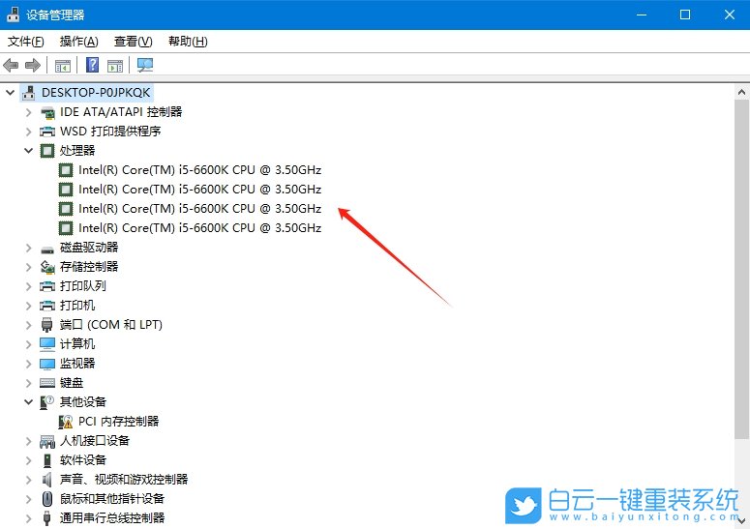Image resolution: width=750 pixels, height=529 pixels.
Task: Click the scan for hardware changes icon
Action: point(145,65)
